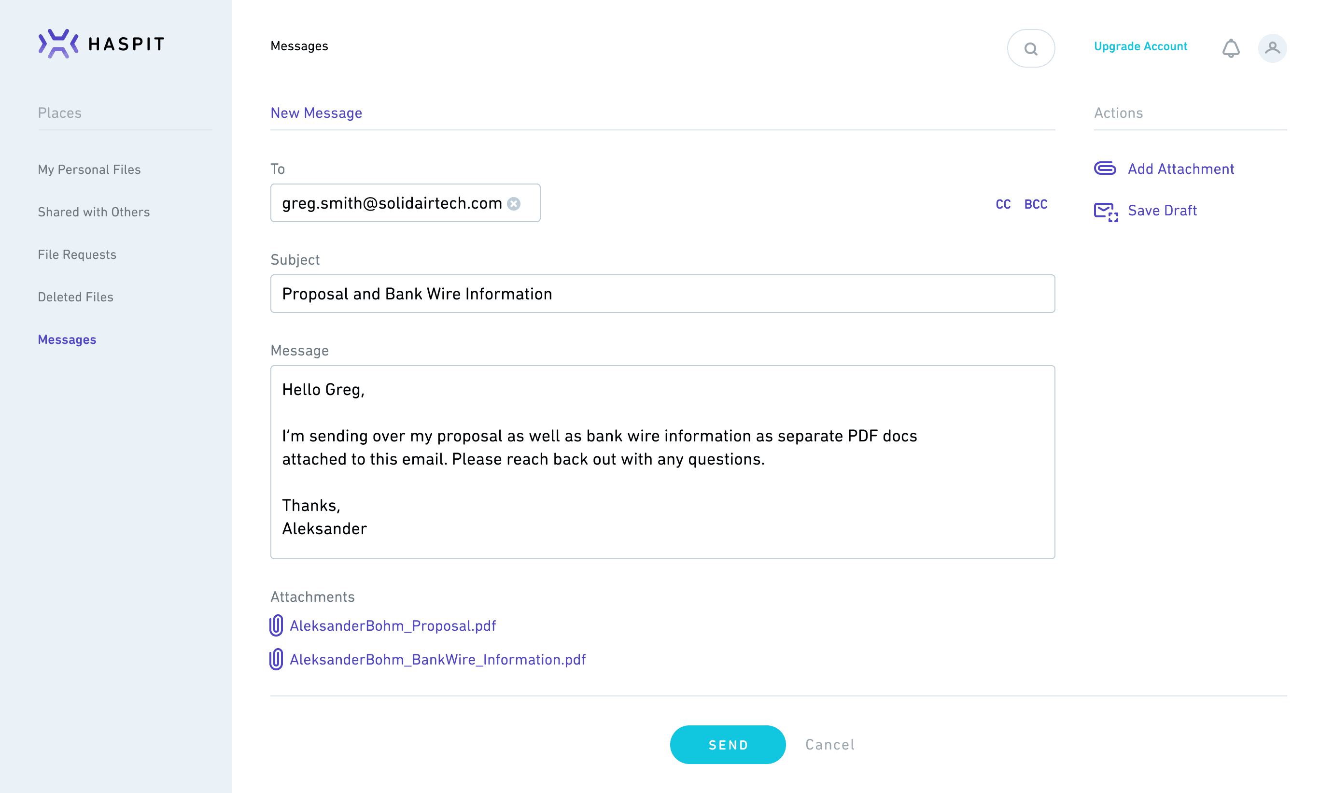This screenshot has width=1320, height=793.
Task: Go to My Personal Files
Action: pos(89,170)
